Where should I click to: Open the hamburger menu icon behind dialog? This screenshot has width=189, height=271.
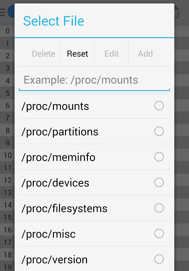pos(3,12)
